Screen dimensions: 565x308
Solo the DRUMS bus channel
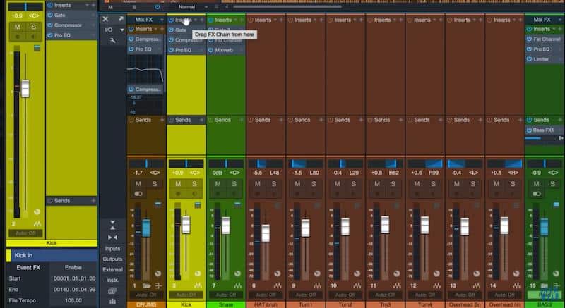[154, 184]
